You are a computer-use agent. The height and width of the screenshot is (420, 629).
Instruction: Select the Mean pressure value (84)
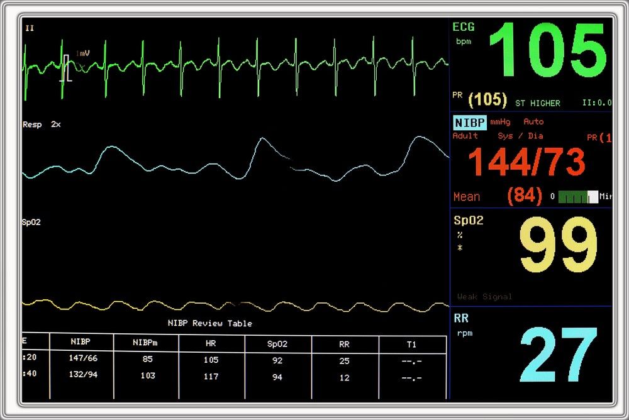pyautogui.click(x=524, y=196)
